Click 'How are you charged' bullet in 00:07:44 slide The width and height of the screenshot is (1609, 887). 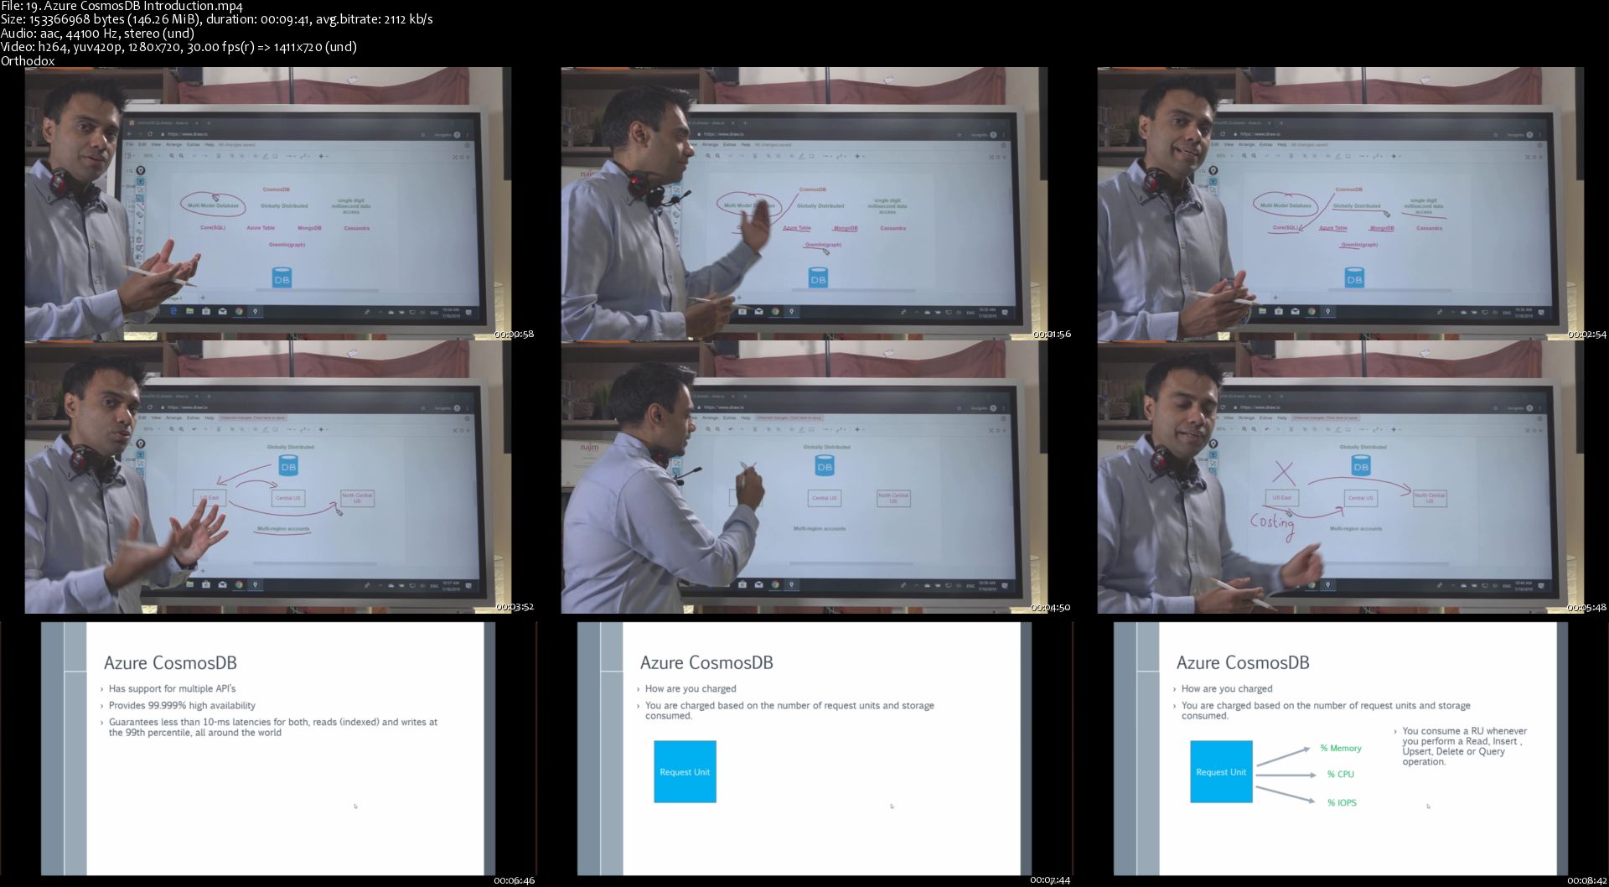(691, 688)
